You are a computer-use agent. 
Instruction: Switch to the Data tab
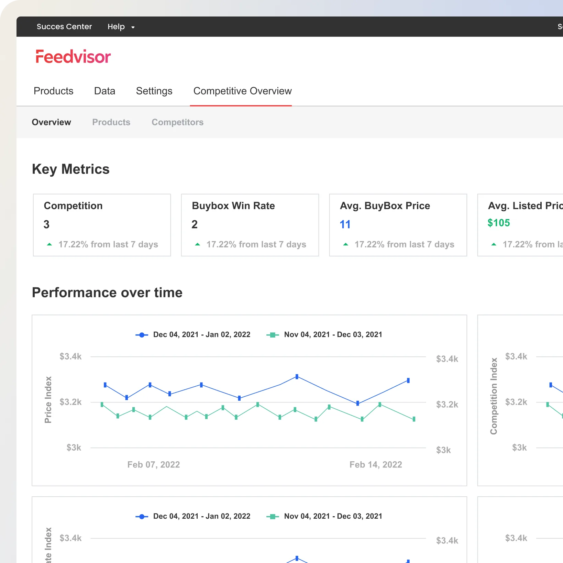pos(104,91)
